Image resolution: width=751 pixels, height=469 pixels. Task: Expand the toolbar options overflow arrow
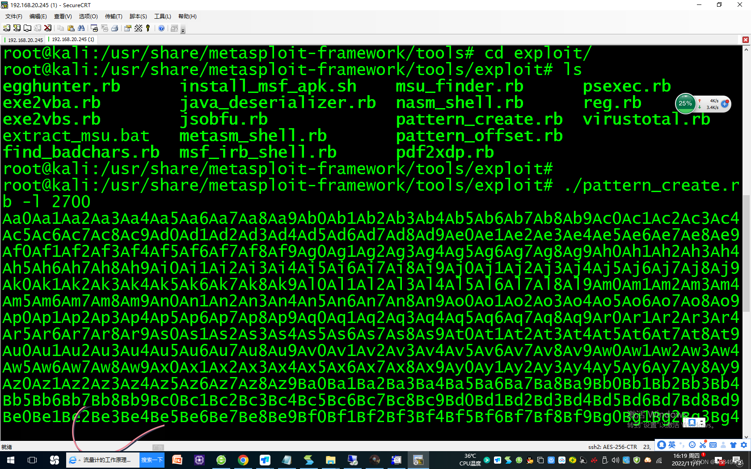tap(183, 30)
